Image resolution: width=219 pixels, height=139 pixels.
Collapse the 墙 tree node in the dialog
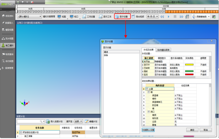tap(149, 92)
